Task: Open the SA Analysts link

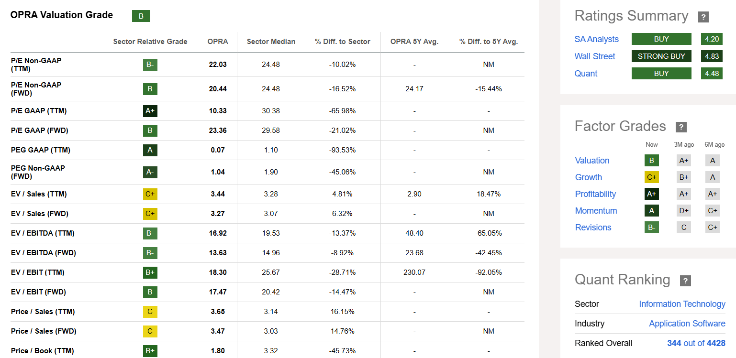Action: 597,39
